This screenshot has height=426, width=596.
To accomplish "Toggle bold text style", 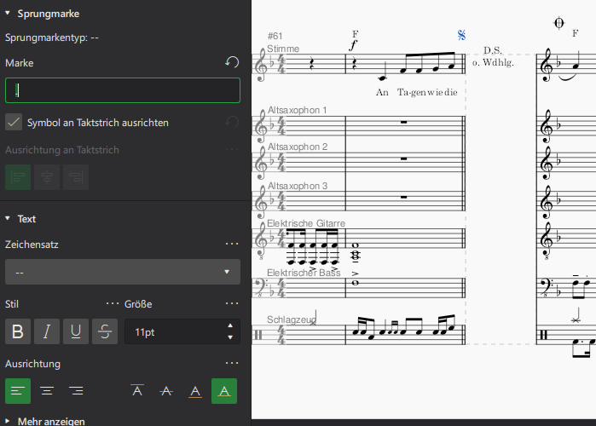I will point(17,331).
